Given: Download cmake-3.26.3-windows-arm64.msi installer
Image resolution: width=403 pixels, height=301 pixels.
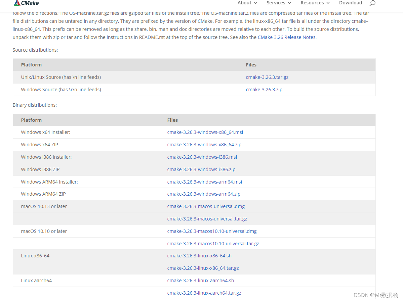Looking at the screenshot, I should coord(204,182).
